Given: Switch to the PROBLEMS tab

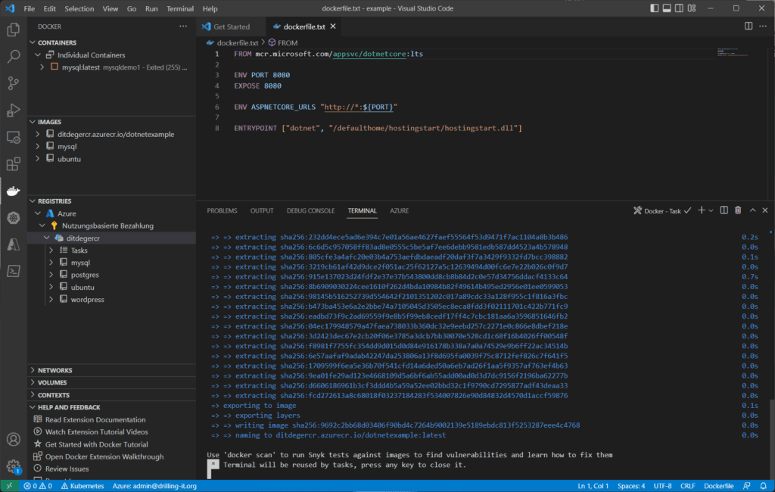Looking at the screenshot, I should [x=222, y=210].
